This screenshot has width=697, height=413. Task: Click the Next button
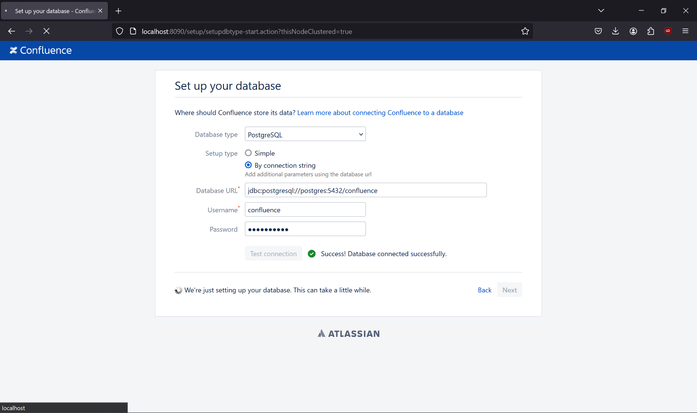(x=509, y=290)
